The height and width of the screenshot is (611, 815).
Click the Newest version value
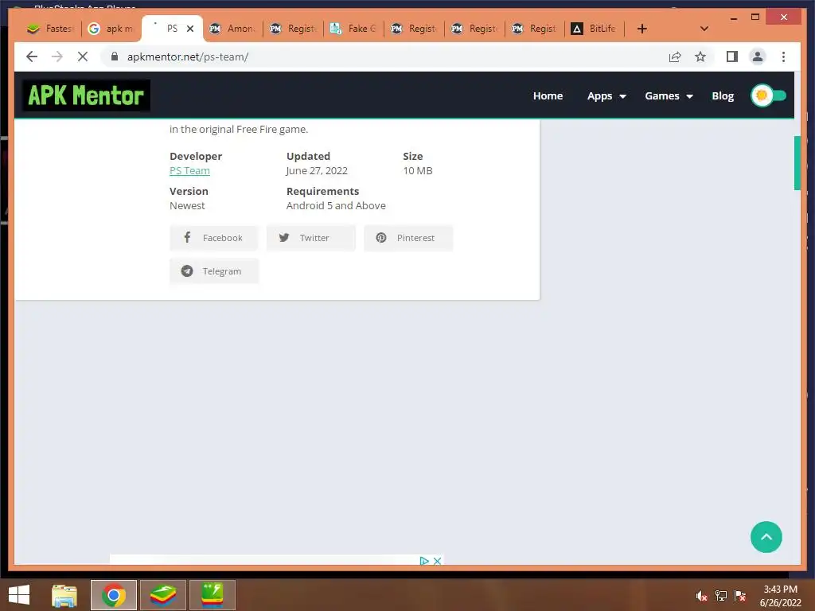[187, 206]
